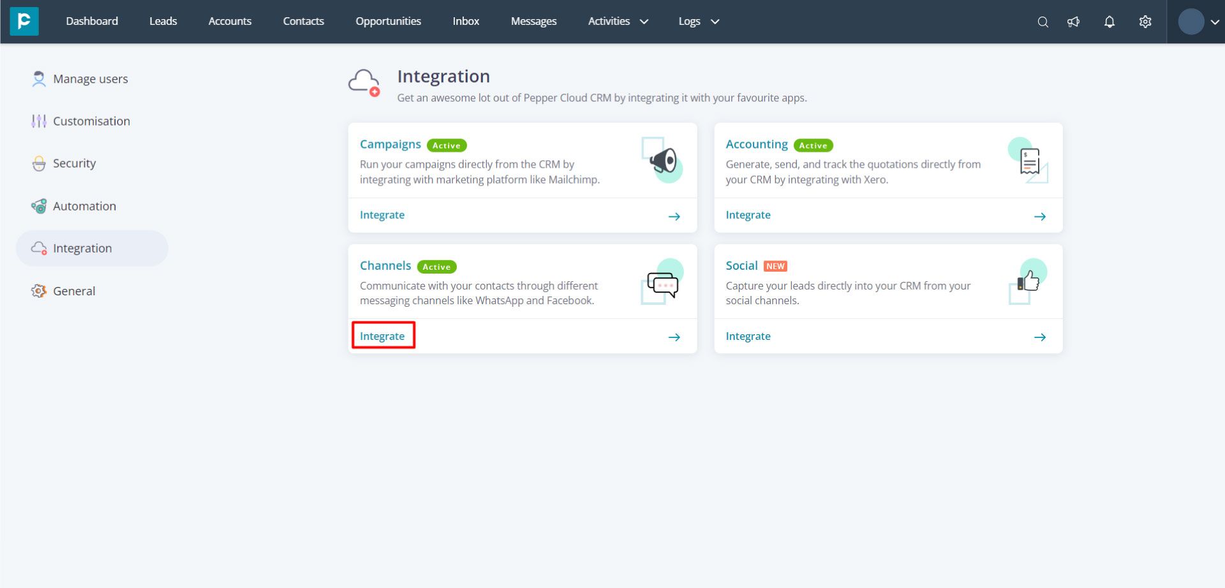
Task: Click the arrow in Channels card
Action: coord(674,337)
